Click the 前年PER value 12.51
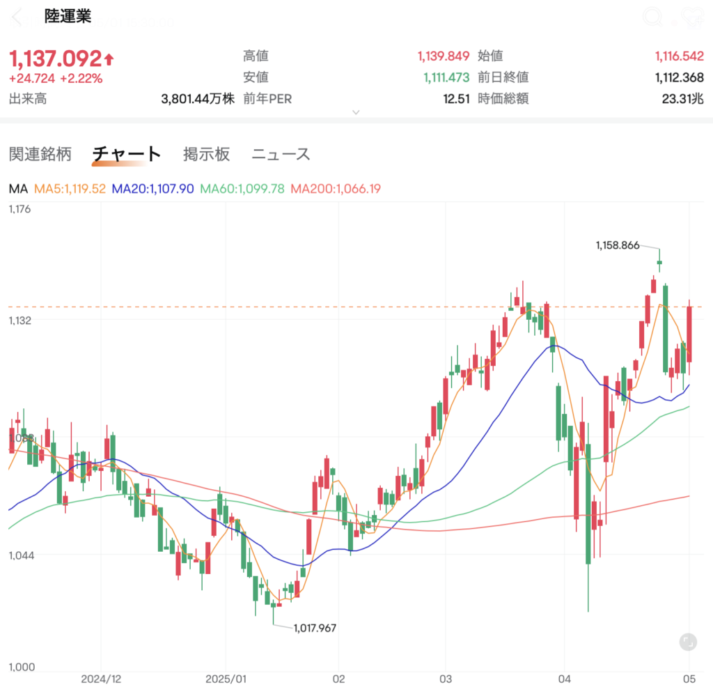Image resolution: width=713 pixels, height=694 pixels. pyautogui.click(x=457, y=99)
